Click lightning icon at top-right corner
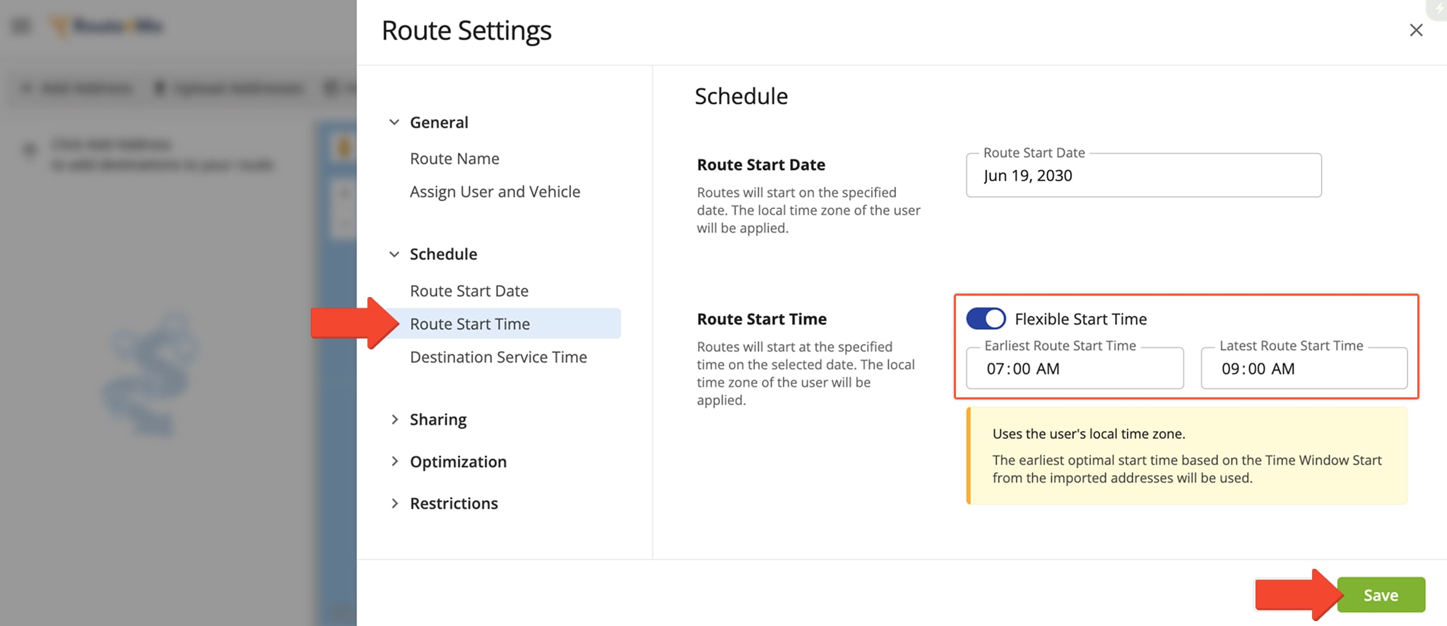 coord(1439,8)
